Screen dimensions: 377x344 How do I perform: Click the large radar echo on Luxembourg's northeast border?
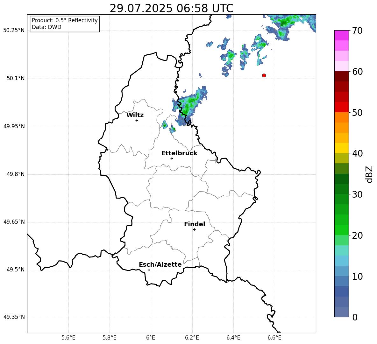[189, 106]
